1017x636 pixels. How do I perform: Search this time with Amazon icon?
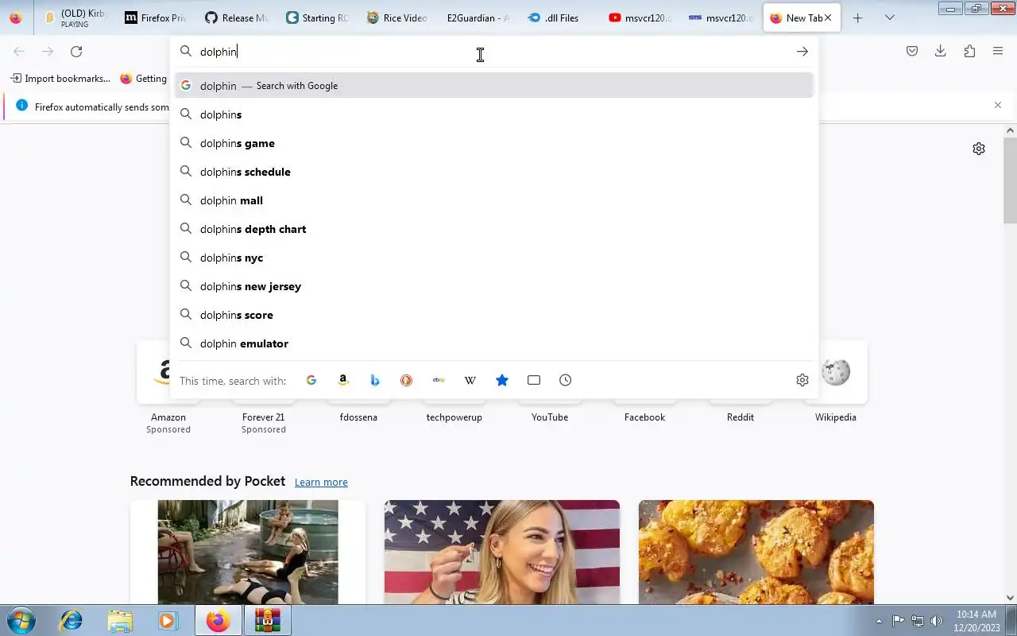pos(343,380)
